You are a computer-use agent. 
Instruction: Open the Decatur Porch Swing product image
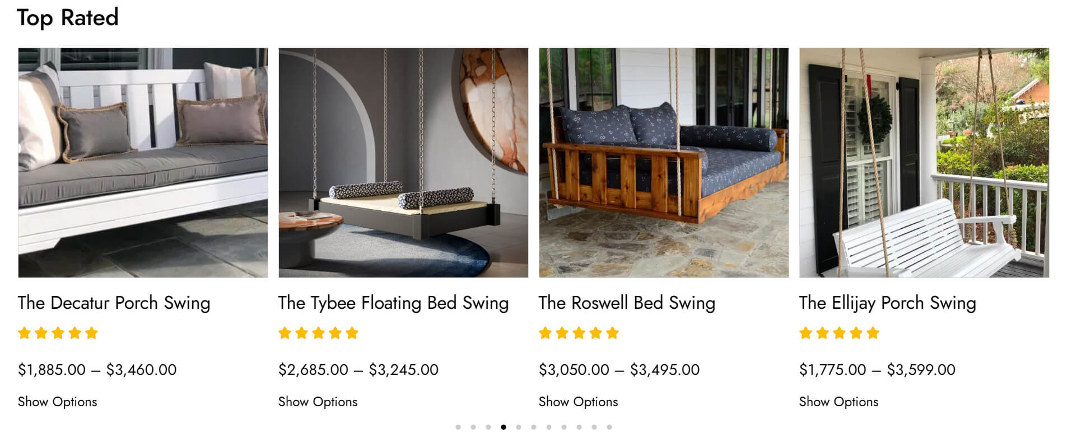[143, 162]
